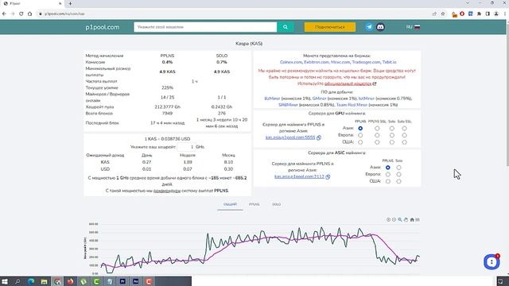Select GPU PPLNS server for Europe
The image size is (509, 286).
360,135
